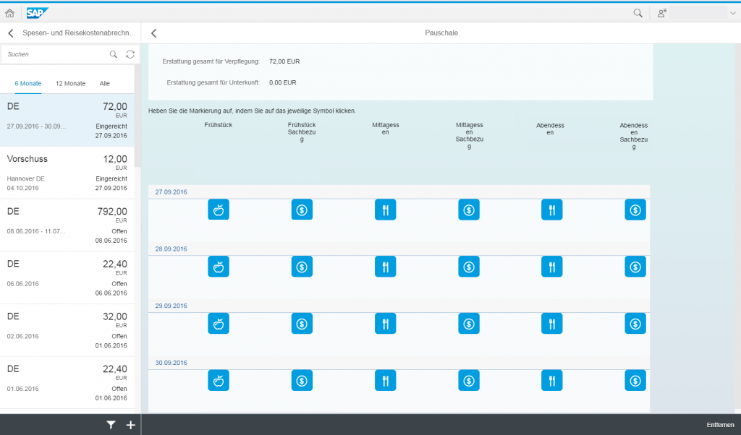
Task: Go back from the Pauschale detail page
Action: pyautogui.click(x=153, y=33)
